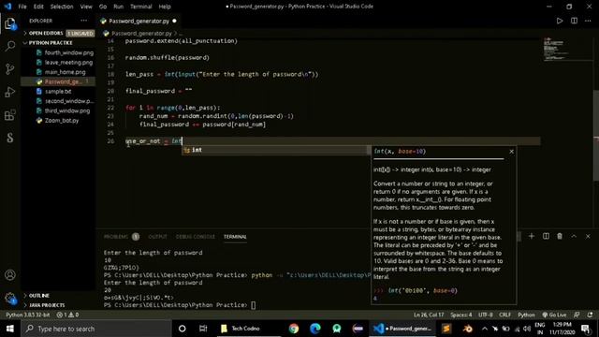Select the Password_generator.py editor tab
This screenshot has height=337, width=599.
(139, 21)
